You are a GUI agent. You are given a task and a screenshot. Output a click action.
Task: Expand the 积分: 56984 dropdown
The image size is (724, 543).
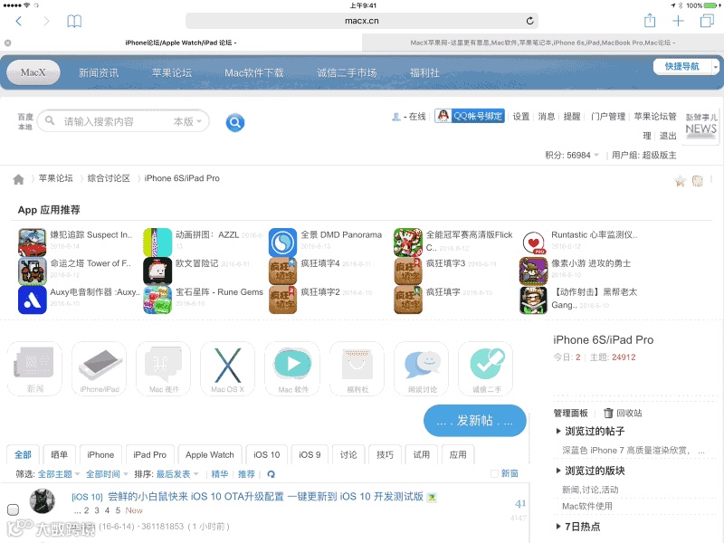point(572,155)
